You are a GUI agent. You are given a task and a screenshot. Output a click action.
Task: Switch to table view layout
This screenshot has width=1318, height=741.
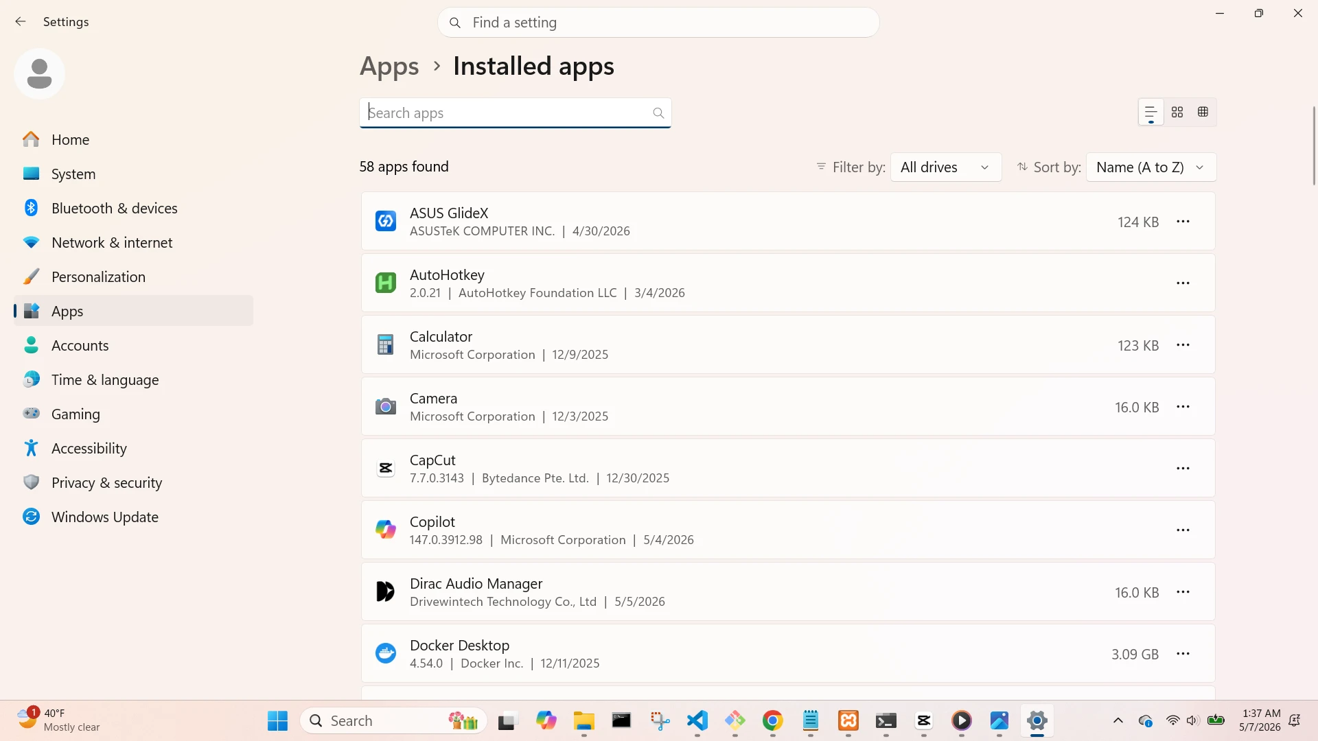click(x=1203, y=112)
